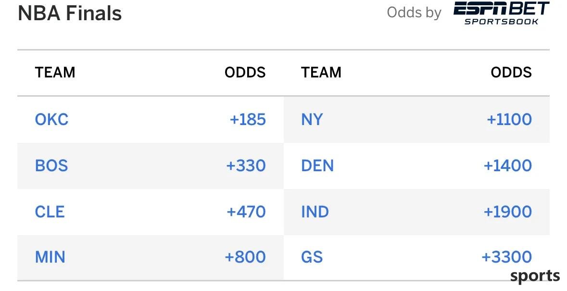The image size is (567, 291).
Task: Open the ESPN BET Sportsbook logo
Action: [x=502, y=13]
